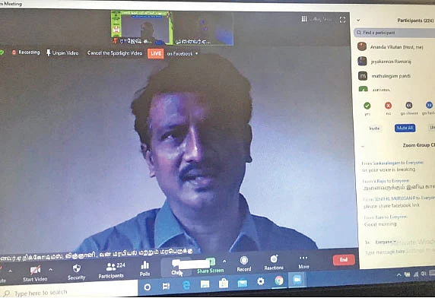Expand the mute audio options caret

(x=10, y=271)
